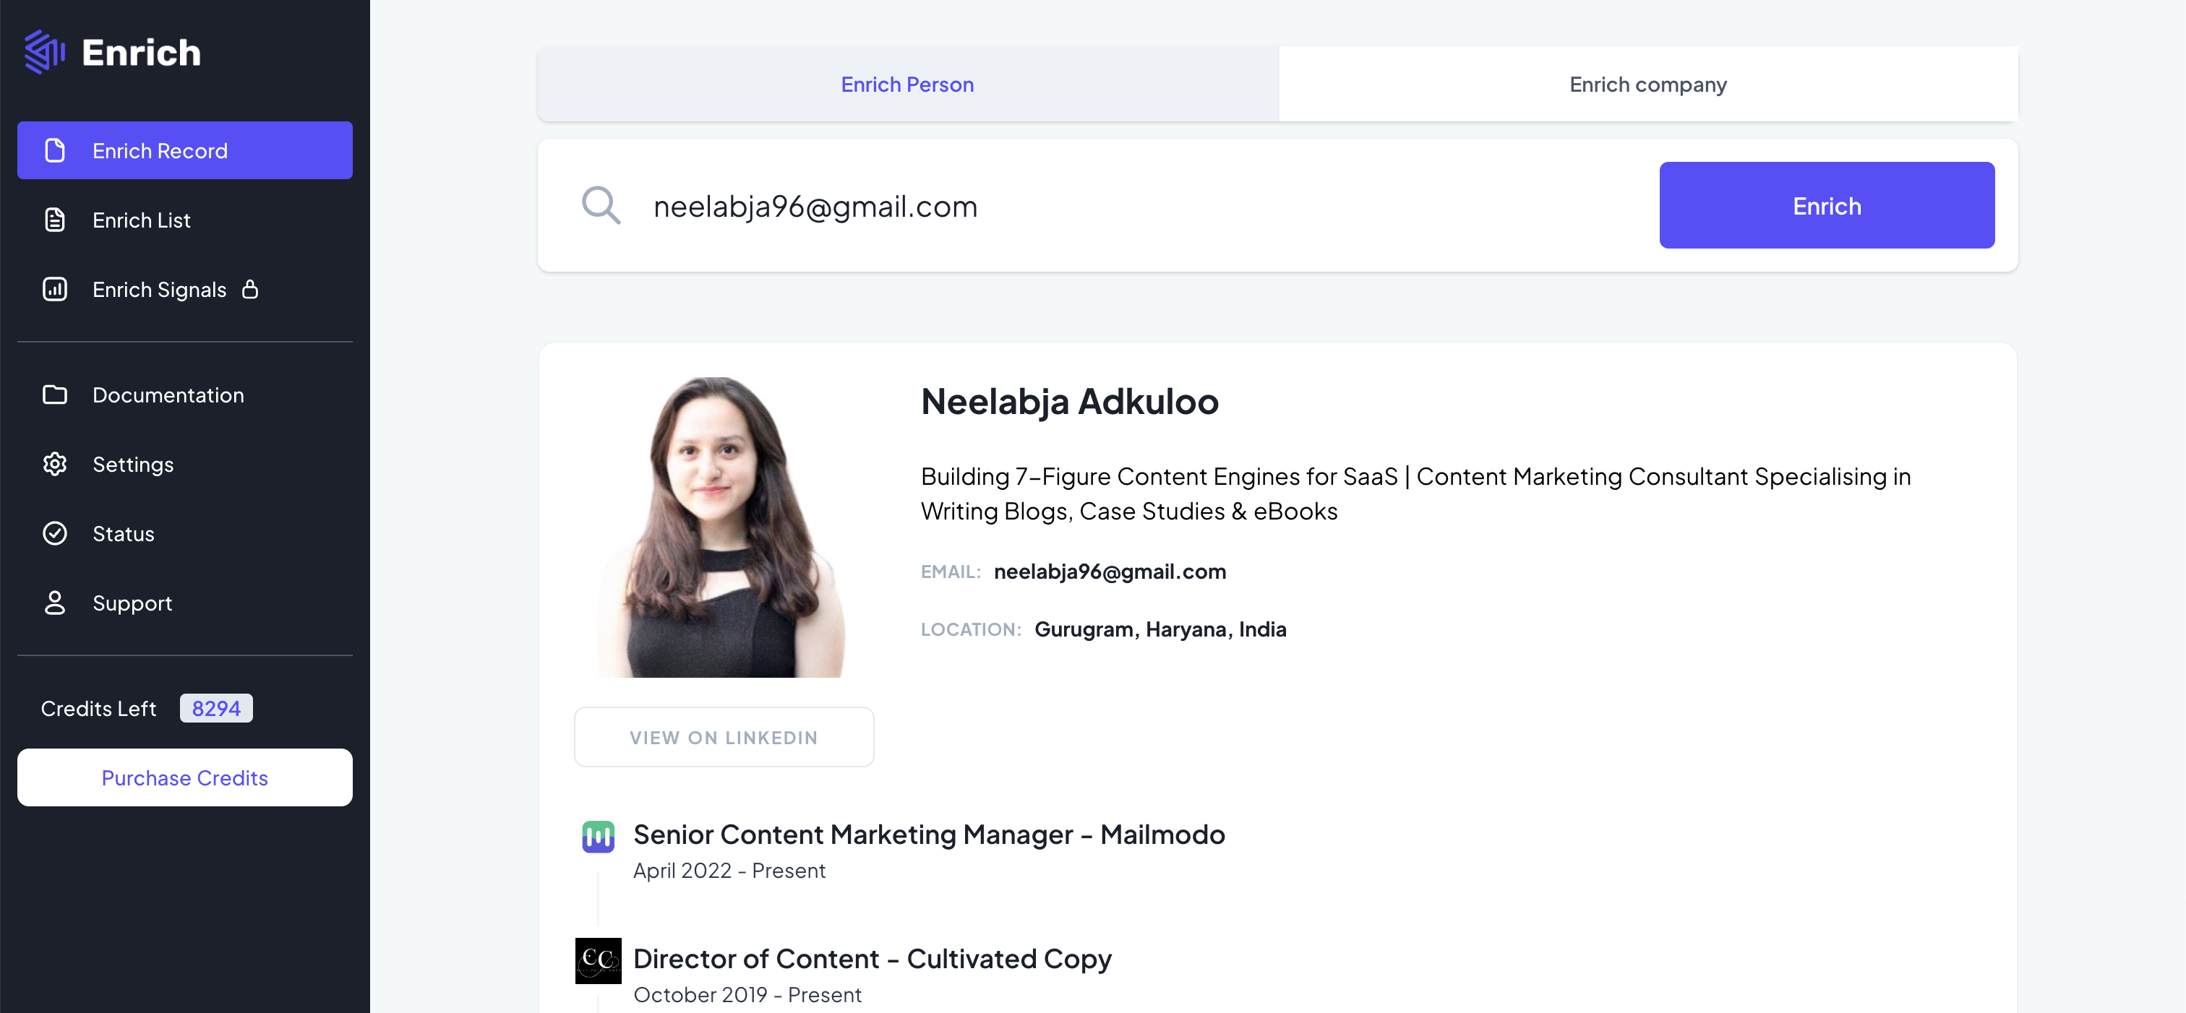Image resolution: width=2186 pixels, height=1013 pixels.
Task: Click the Purchase Credits button
Action: [185, 777]
